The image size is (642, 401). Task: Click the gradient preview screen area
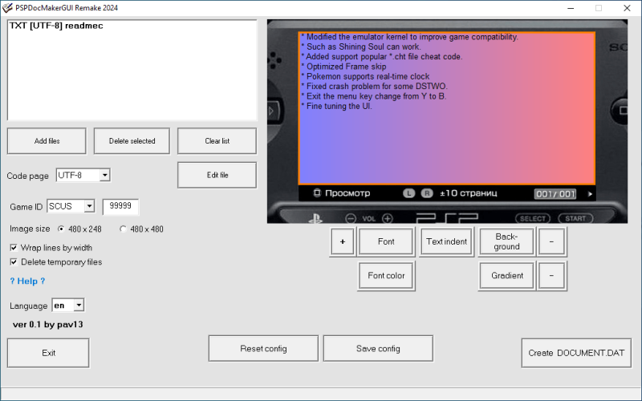pos(447,108)
